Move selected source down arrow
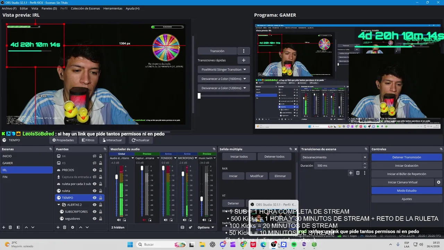This screenshot has height=250, width=444. pos(87,227)
